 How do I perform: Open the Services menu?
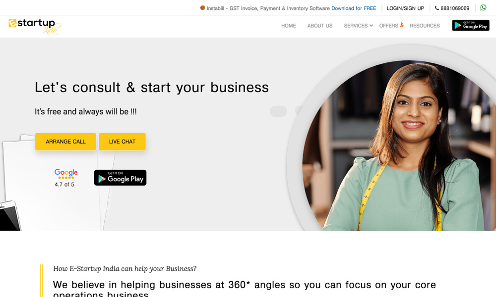point(356,26)
